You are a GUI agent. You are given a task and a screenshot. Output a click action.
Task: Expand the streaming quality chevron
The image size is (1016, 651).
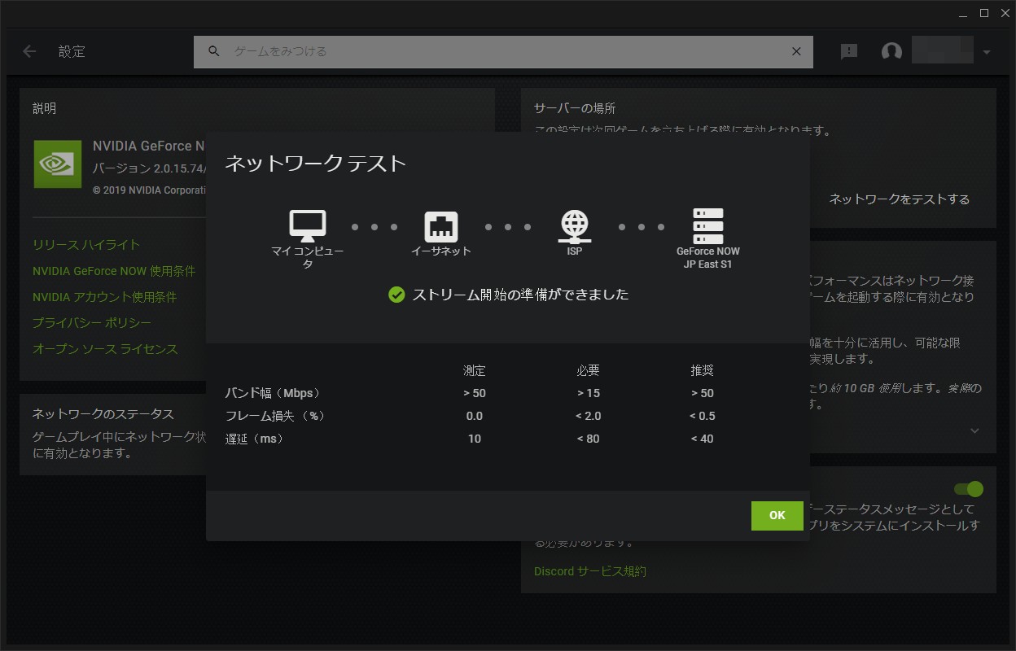pos(974,430)
